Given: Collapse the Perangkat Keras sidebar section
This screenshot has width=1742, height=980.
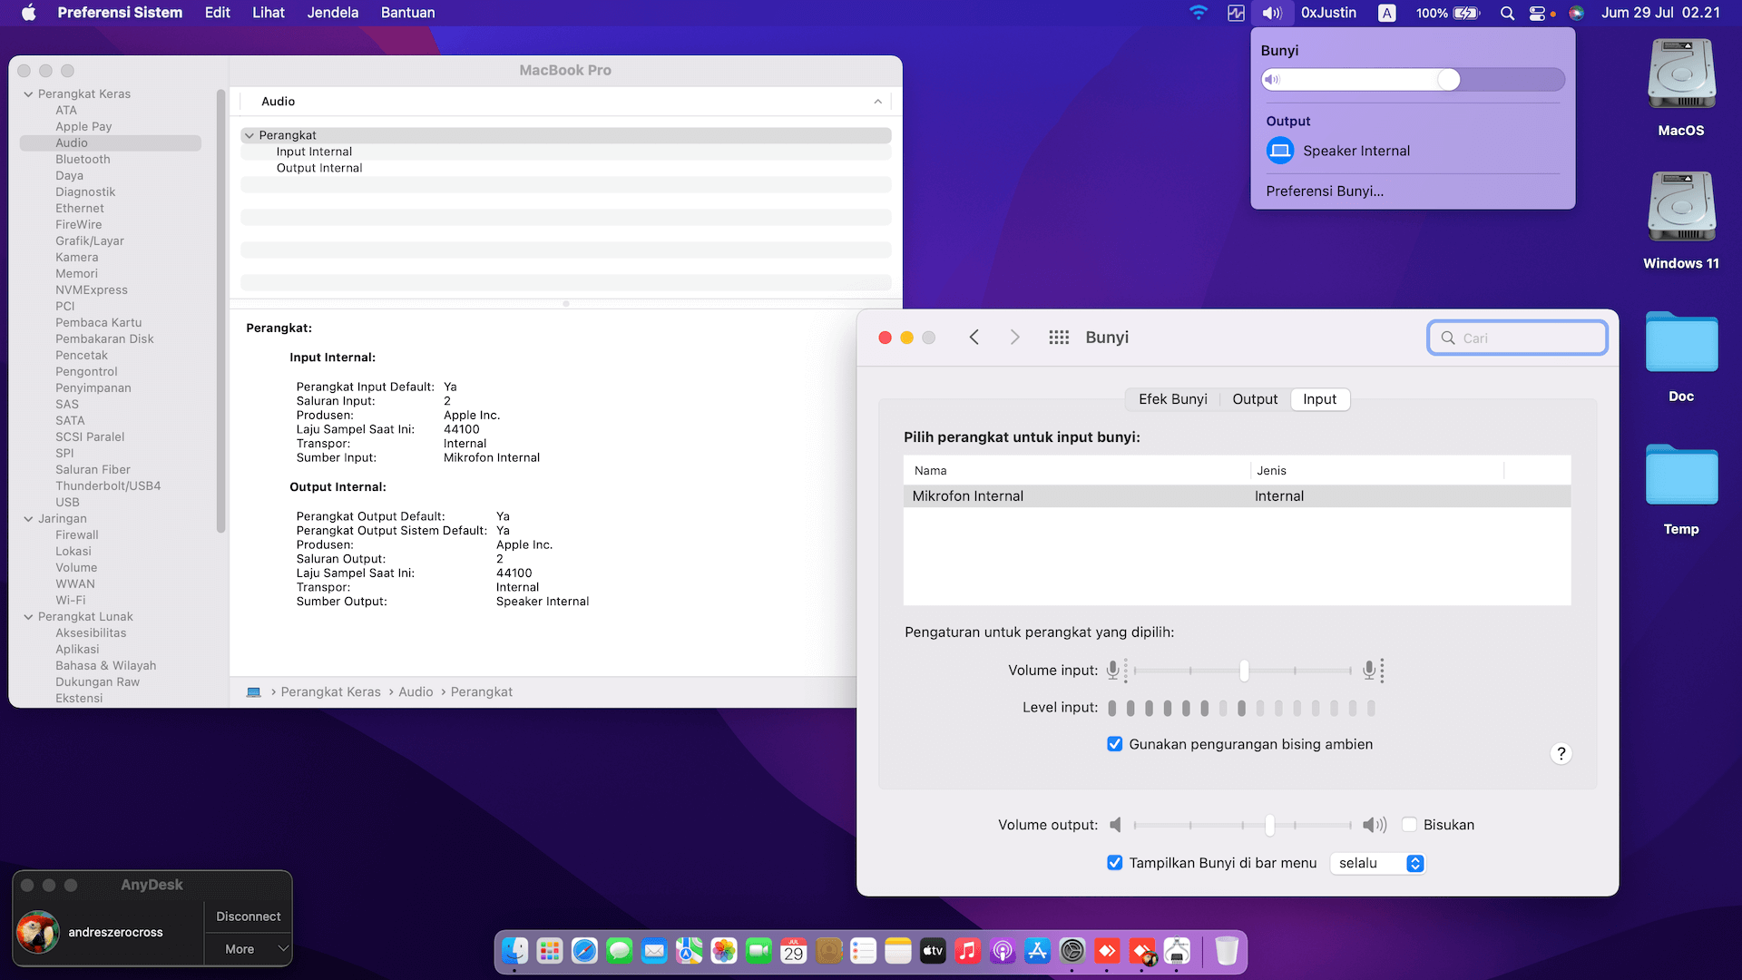Looking at the screenshot, I should point(28,94).
